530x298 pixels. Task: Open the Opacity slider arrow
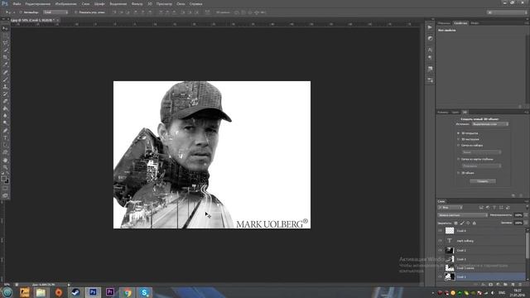tap(526, 215)
